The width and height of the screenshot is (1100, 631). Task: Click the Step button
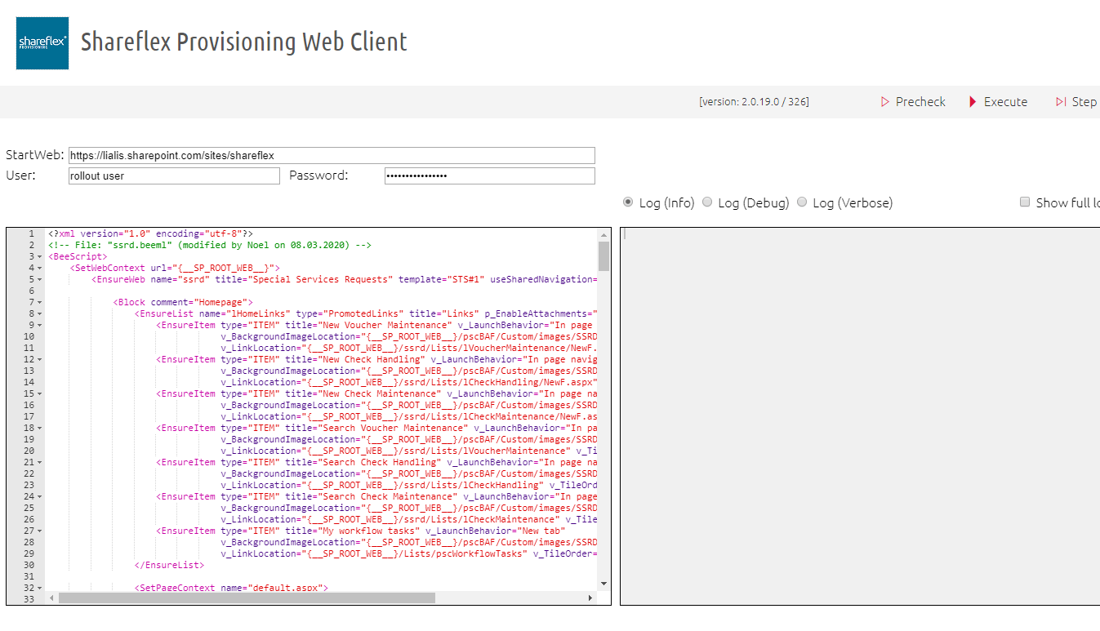(x=1076, y=102)
